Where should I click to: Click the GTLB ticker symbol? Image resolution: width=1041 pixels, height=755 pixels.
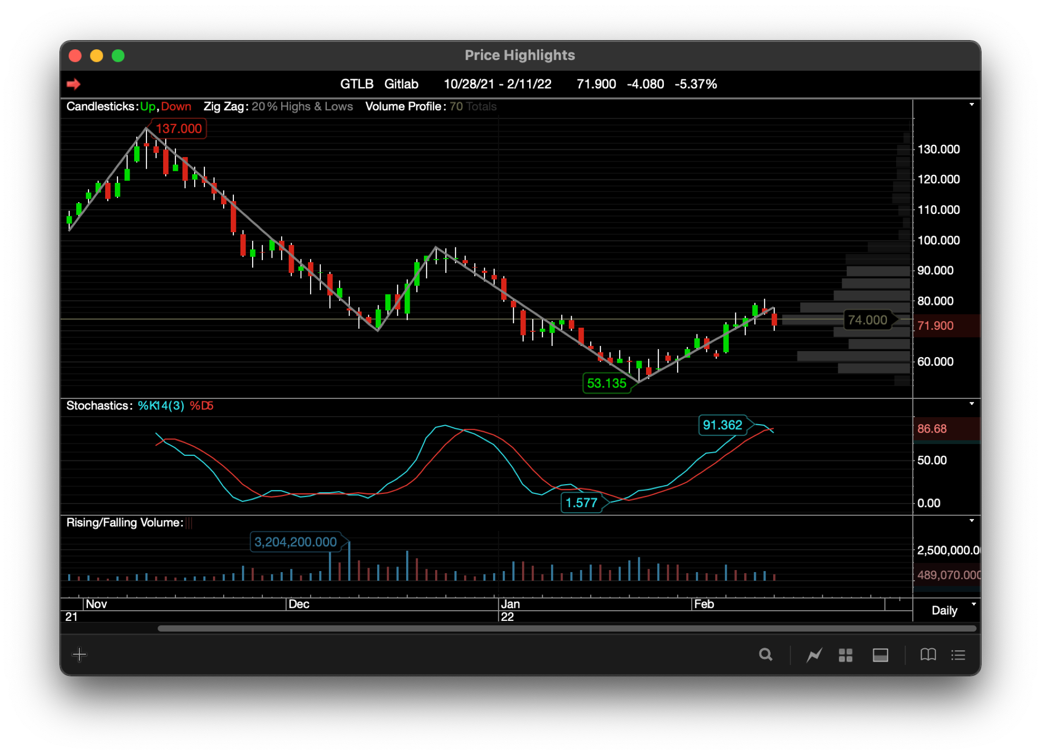tap(356, 84)
